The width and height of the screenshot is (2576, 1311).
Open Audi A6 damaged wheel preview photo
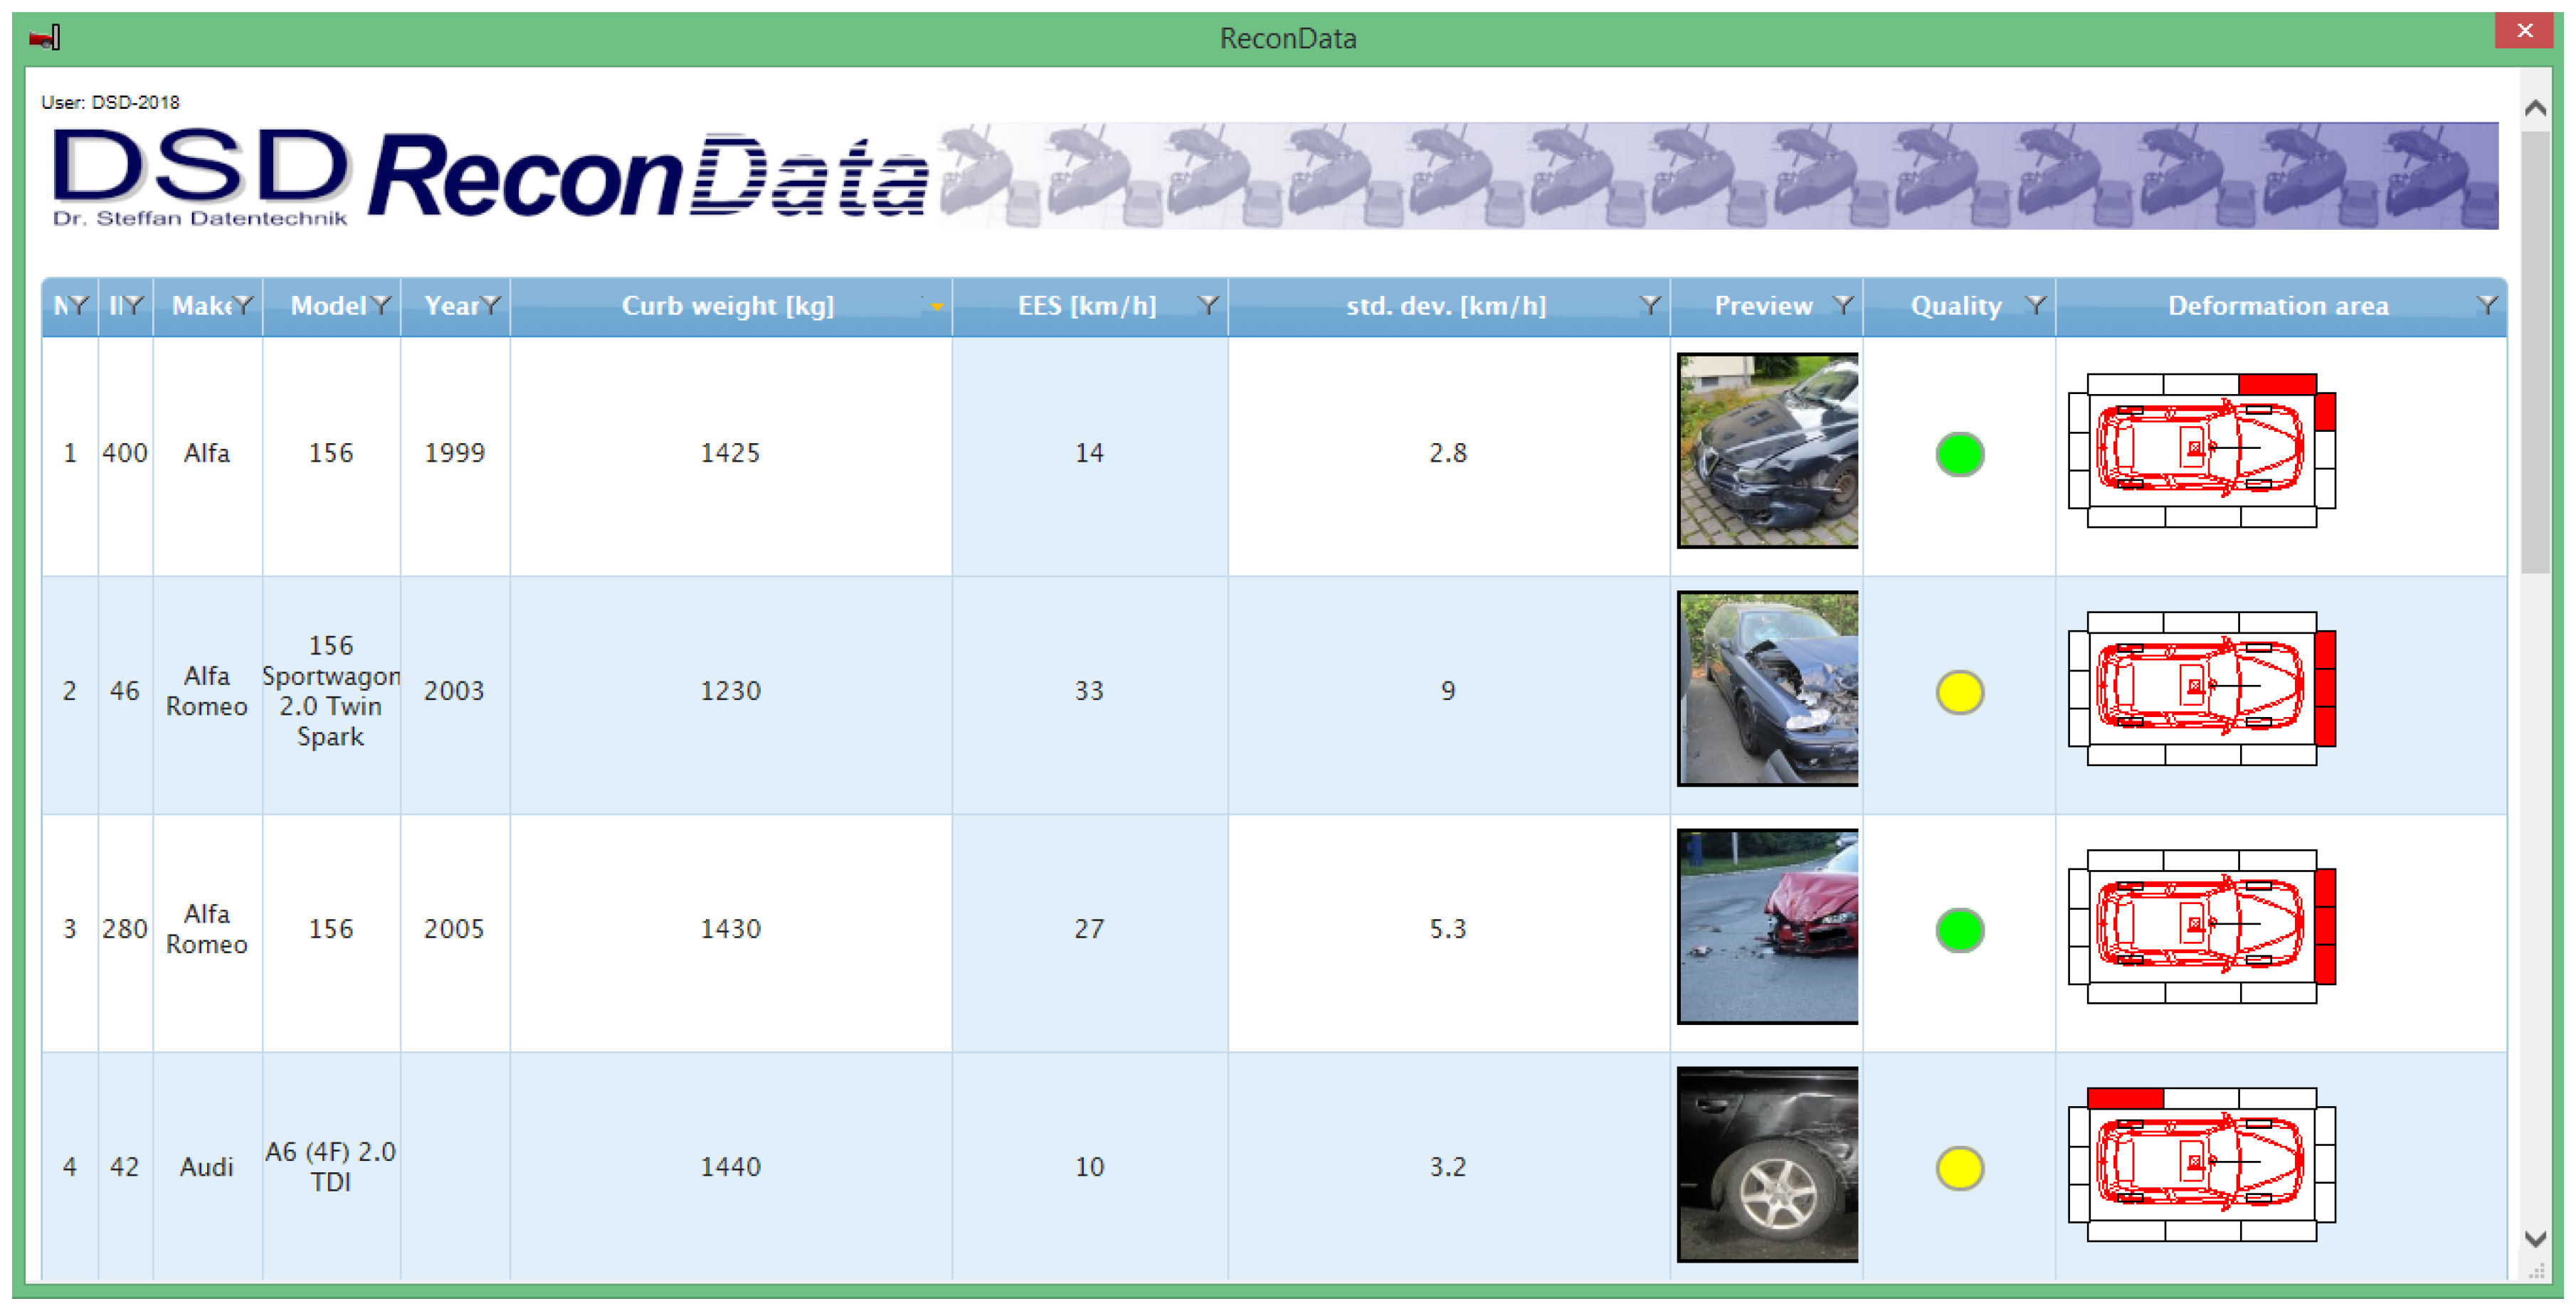tap(1767, 1164)
